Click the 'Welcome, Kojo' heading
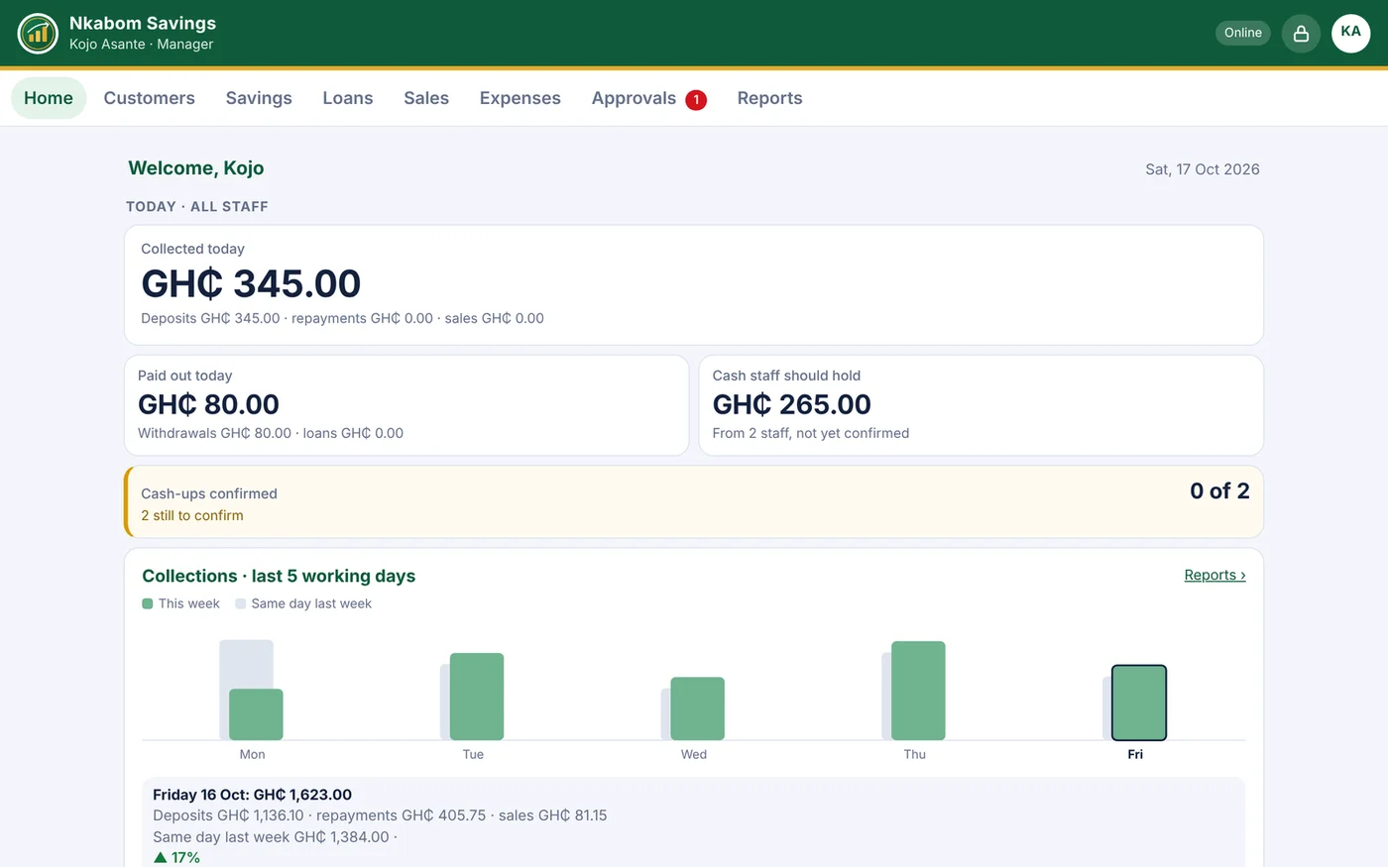Image resolution: width=1388 pixels, height=867 pixels. (x=196, y=168)
